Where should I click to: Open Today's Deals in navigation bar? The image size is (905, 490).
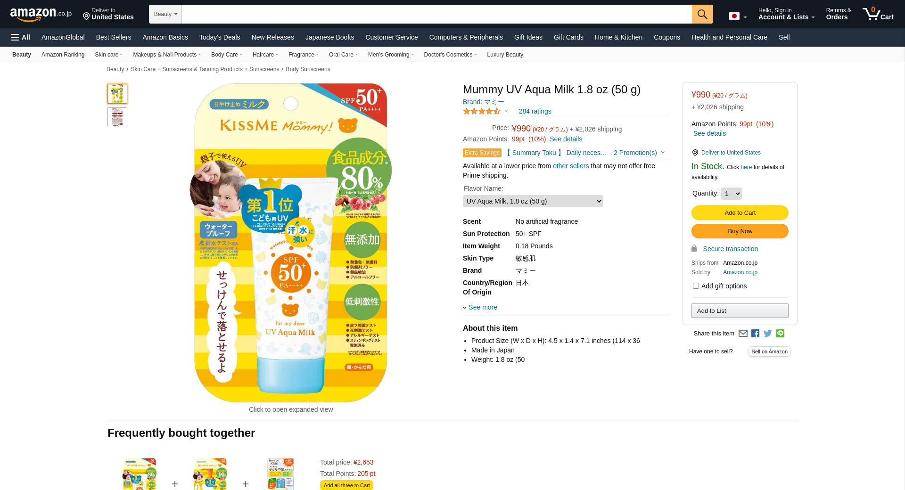click(219, 37)
